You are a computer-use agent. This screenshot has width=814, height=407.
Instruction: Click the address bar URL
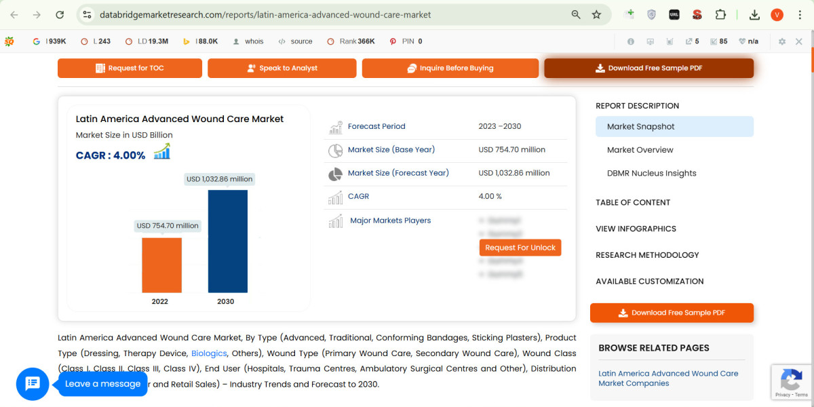tap(265, 14)
